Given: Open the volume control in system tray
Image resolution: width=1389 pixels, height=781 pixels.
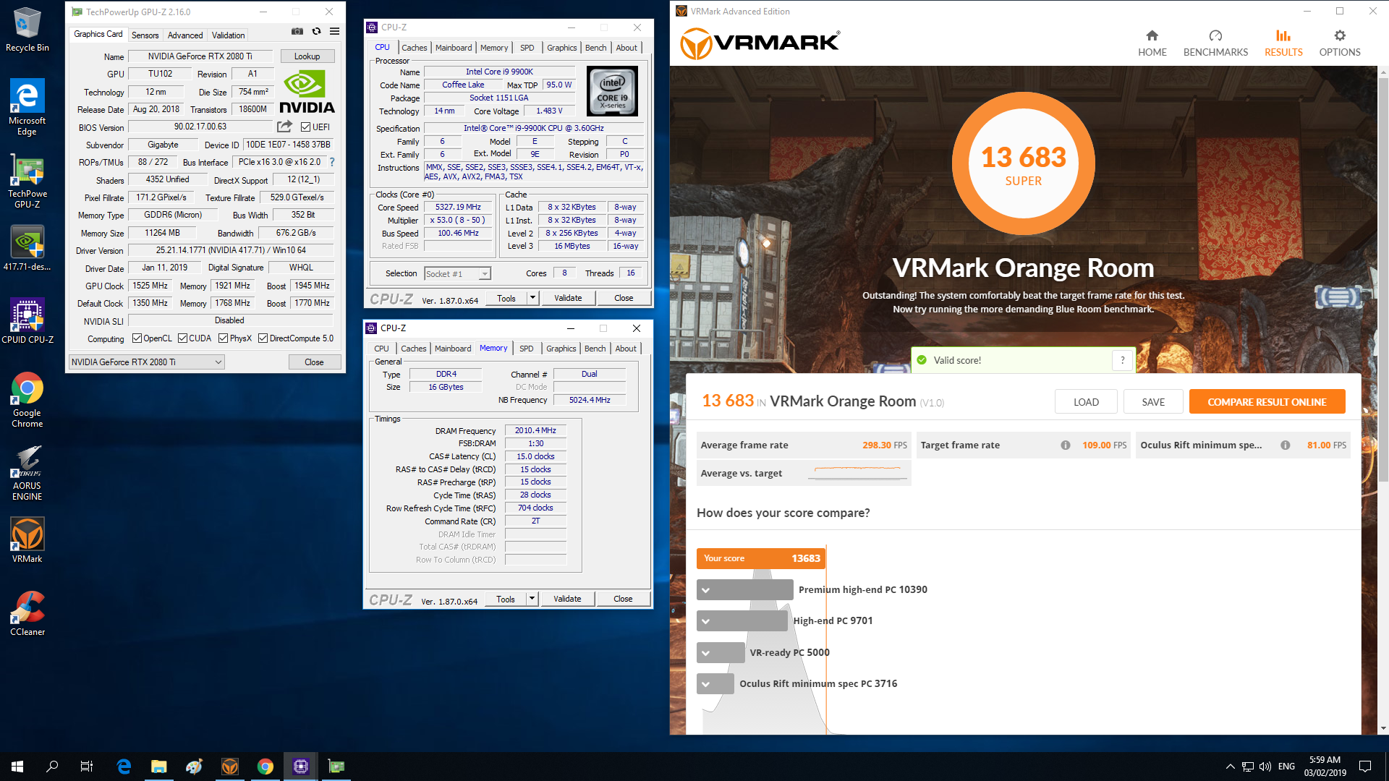Looking at the screenshot, I should 1265,767.
